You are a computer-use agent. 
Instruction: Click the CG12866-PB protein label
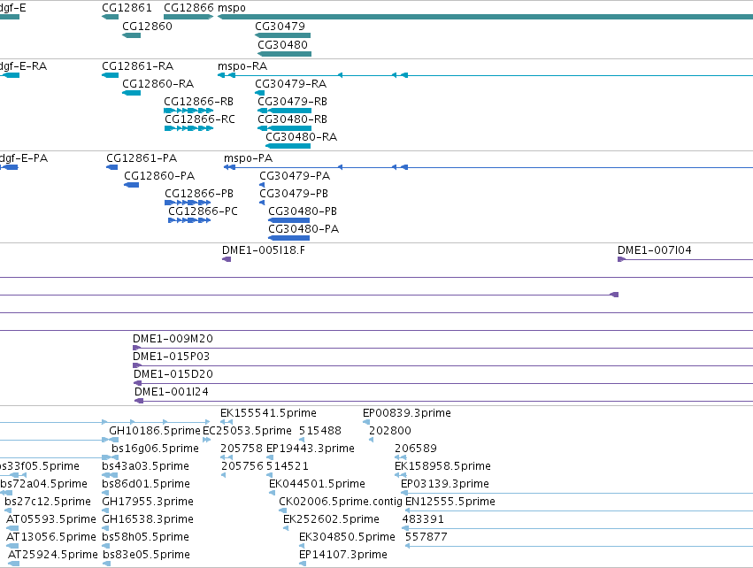[x=199, y=194]
